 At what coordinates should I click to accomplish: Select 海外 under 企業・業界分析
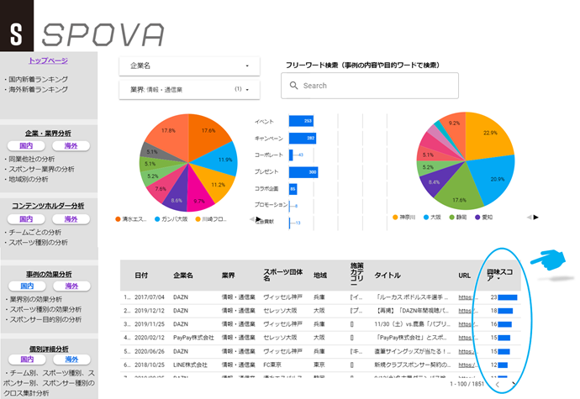pos(71,145)
